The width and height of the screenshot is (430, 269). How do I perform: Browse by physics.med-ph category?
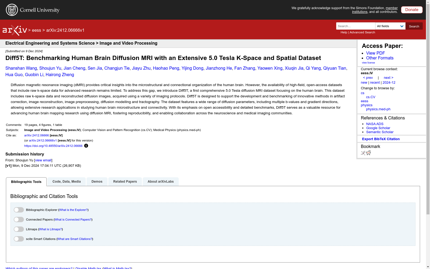pyautogui.click(x=378, y=109)
